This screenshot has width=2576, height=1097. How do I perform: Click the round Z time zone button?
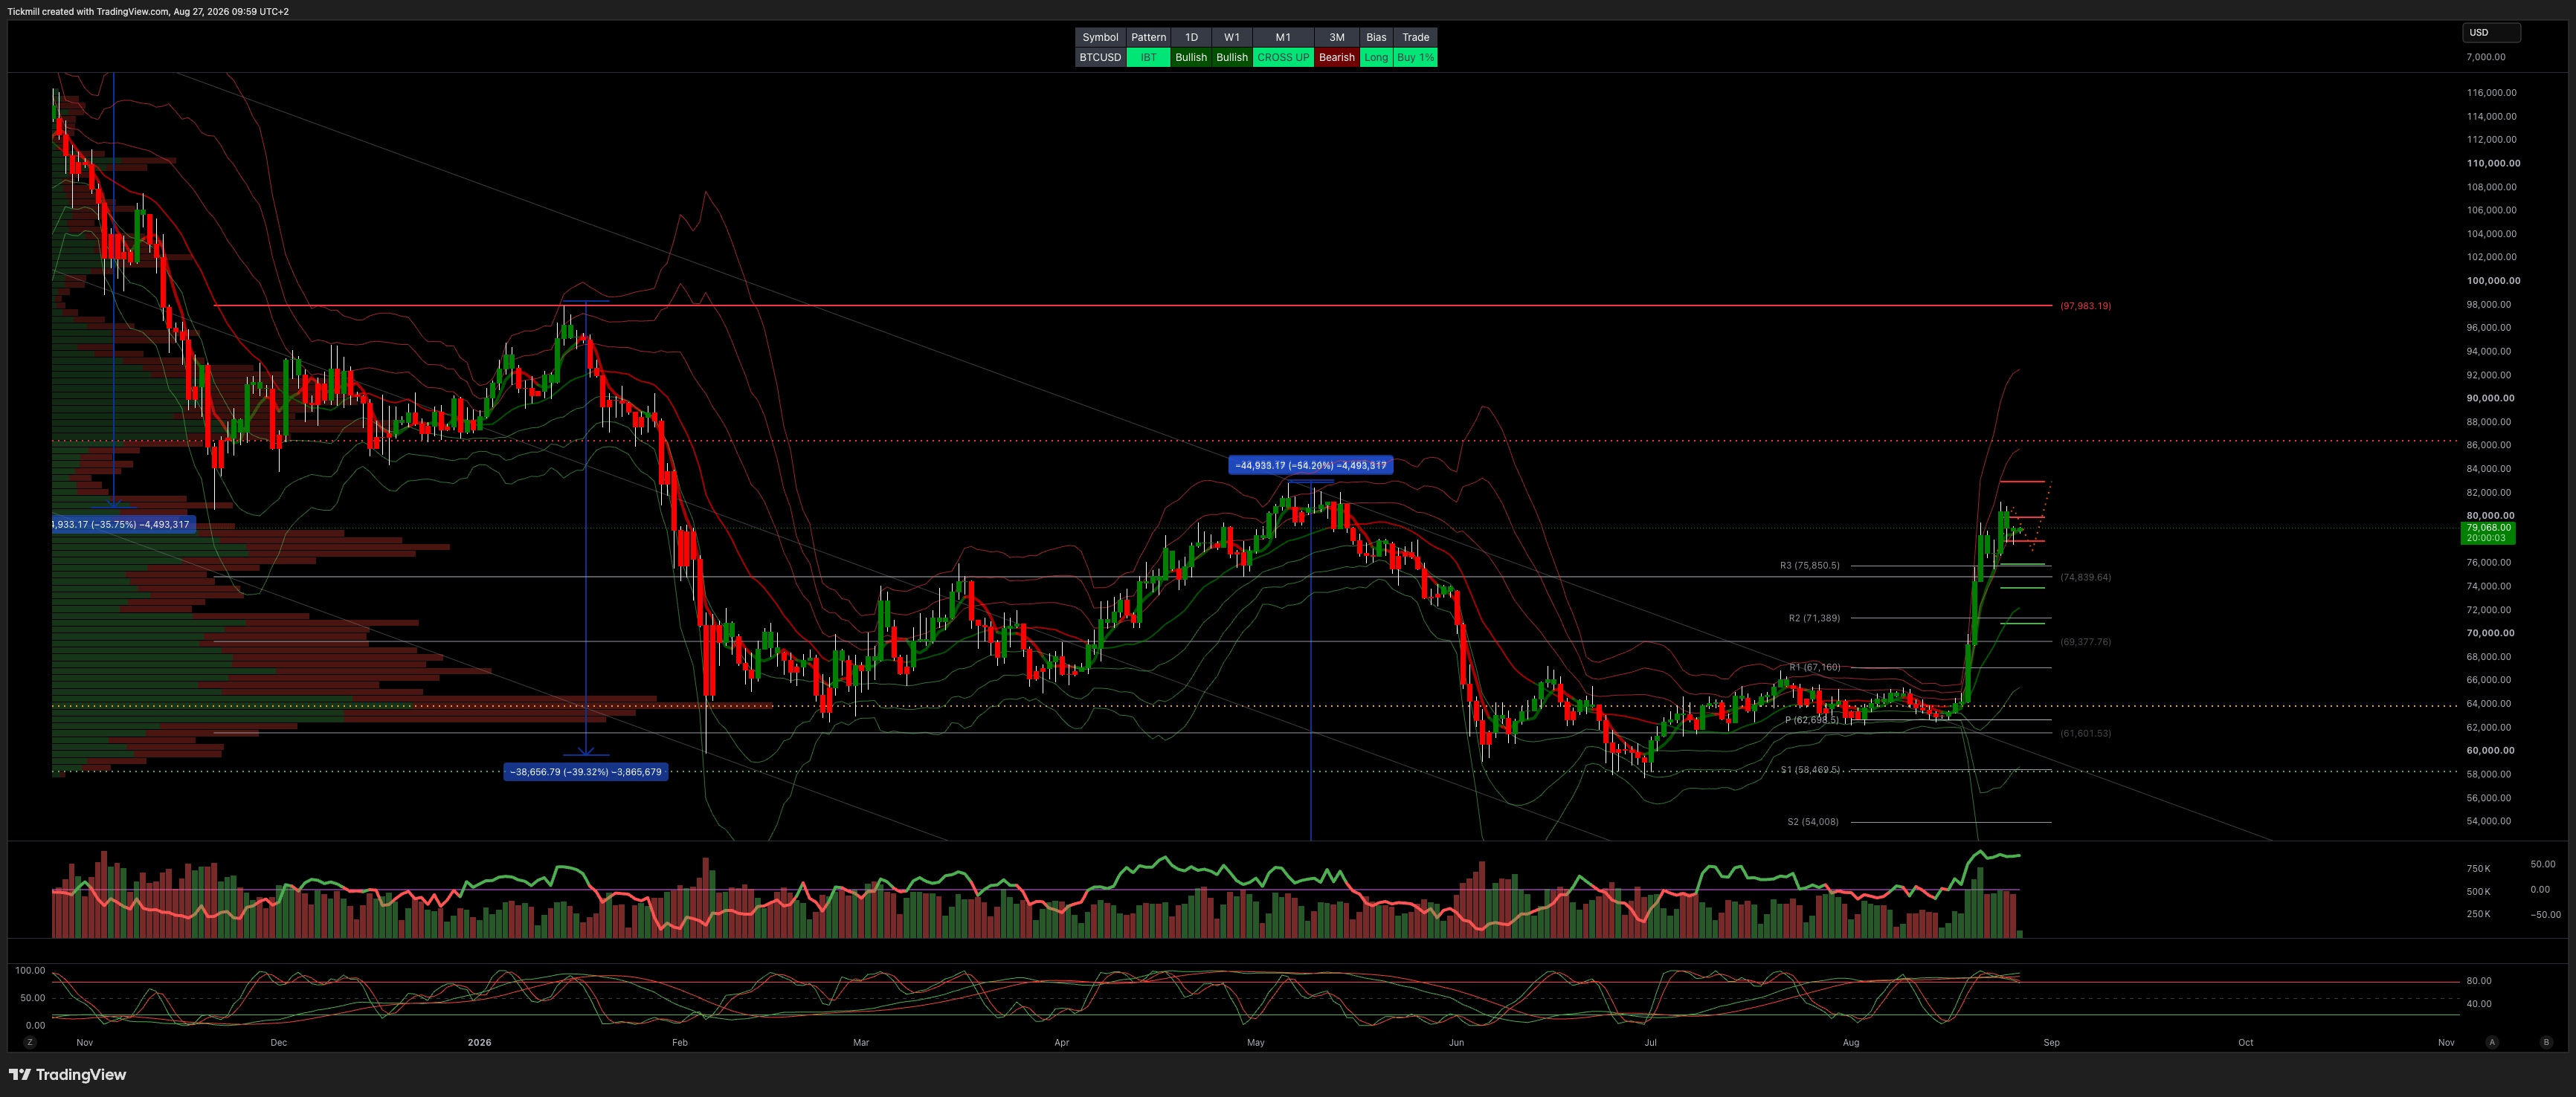[x=30, y=1042]
